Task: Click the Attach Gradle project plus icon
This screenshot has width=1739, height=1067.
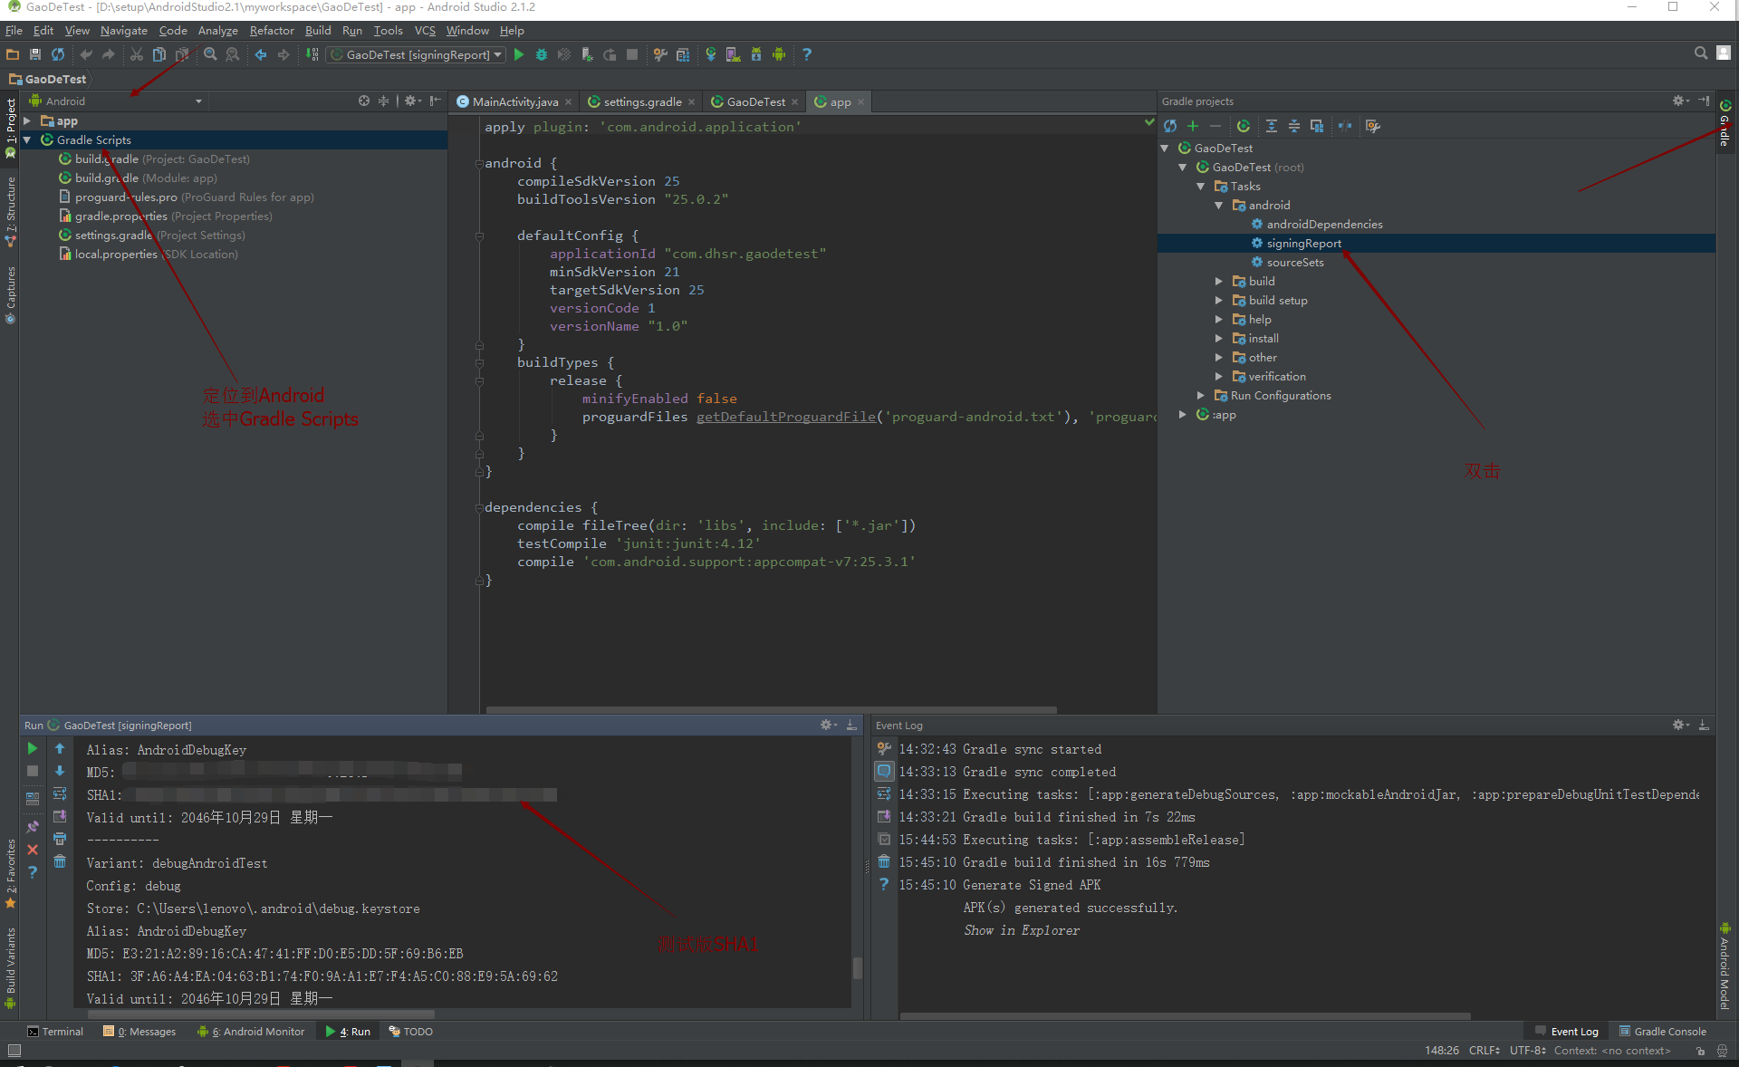Action: click(x=1193, y=126)
